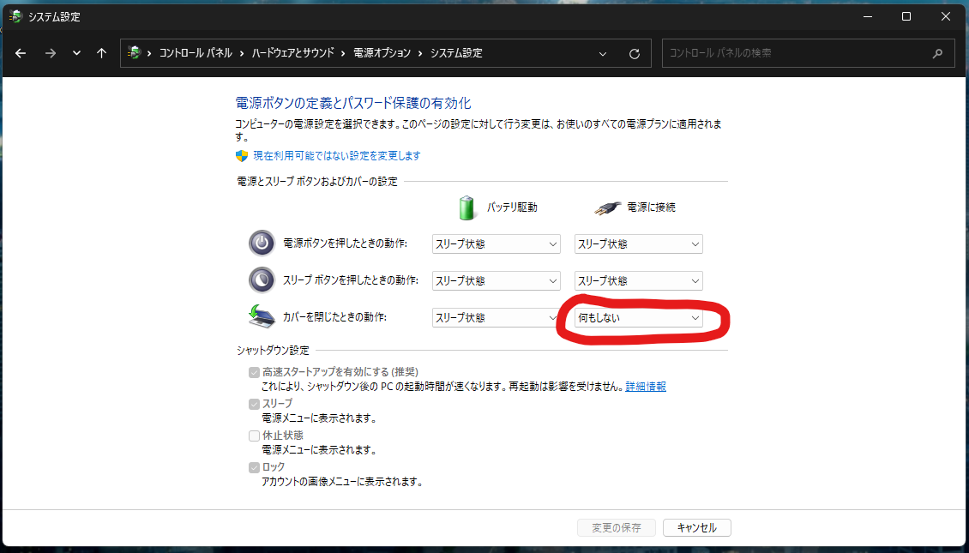Click the キャンセル button
This screenshot has height=553, width=969.
[x=697, y=527]
